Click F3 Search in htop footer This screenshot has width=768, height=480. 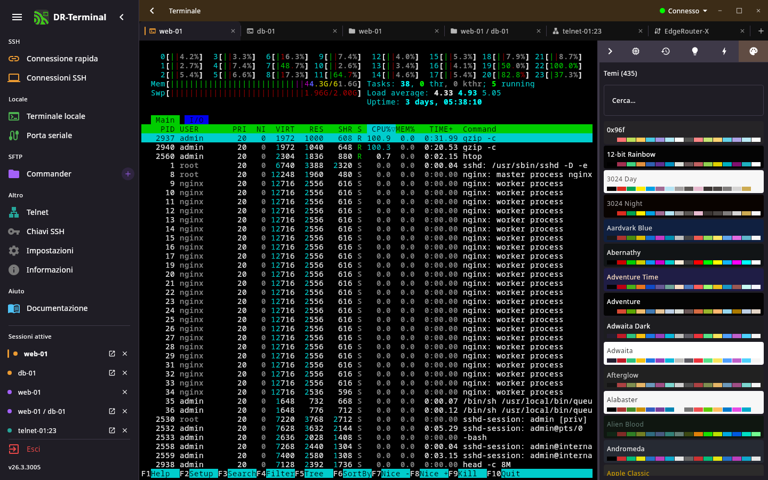(237, 474)
